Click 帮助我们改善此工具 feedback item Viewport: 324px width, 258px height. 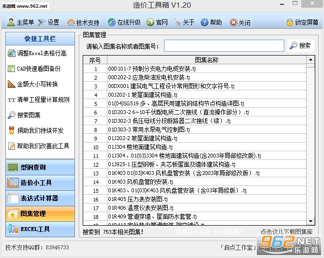[x=39, y=146]
